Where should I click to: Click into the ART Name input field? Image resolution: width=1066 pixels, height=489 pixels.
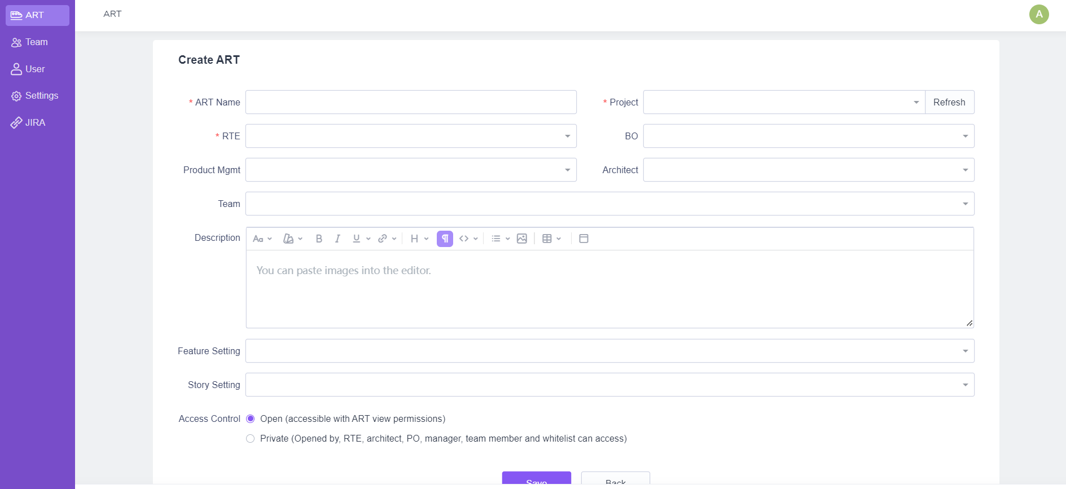tap(410, 102)
